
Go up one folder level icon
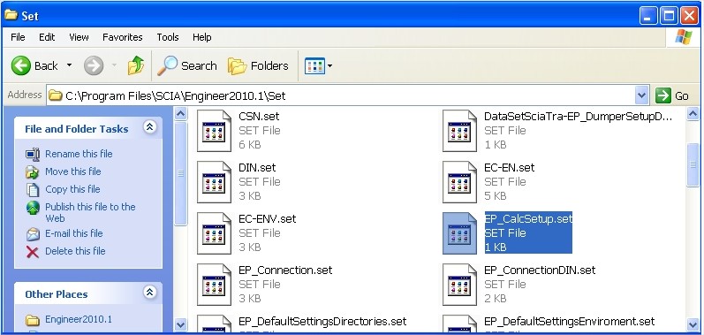136,66
